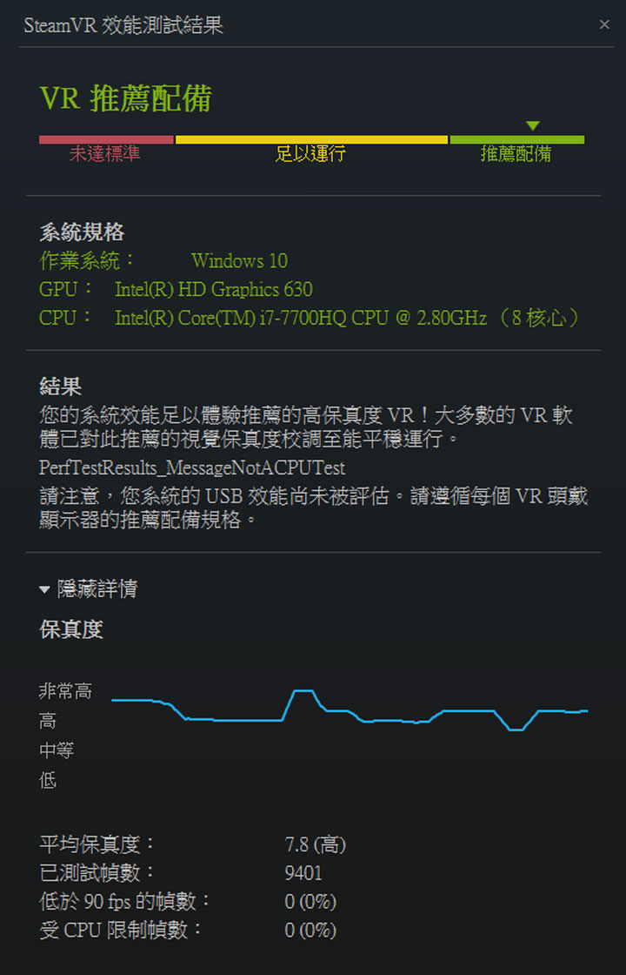Click the 已測試幀數 value 9401

click(303, 874)
